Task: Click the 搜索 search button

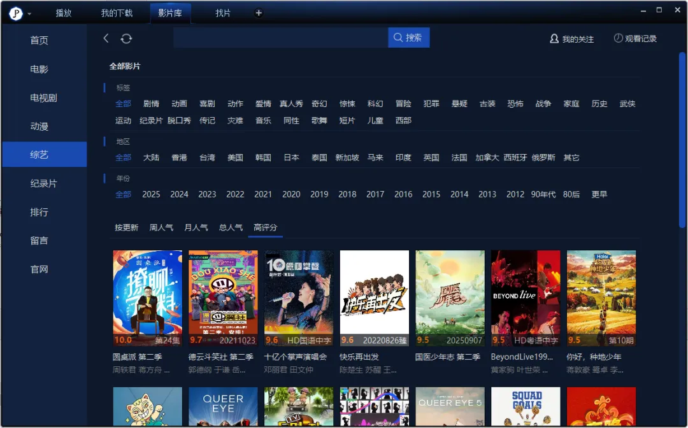Action: [x=408, y=38]
